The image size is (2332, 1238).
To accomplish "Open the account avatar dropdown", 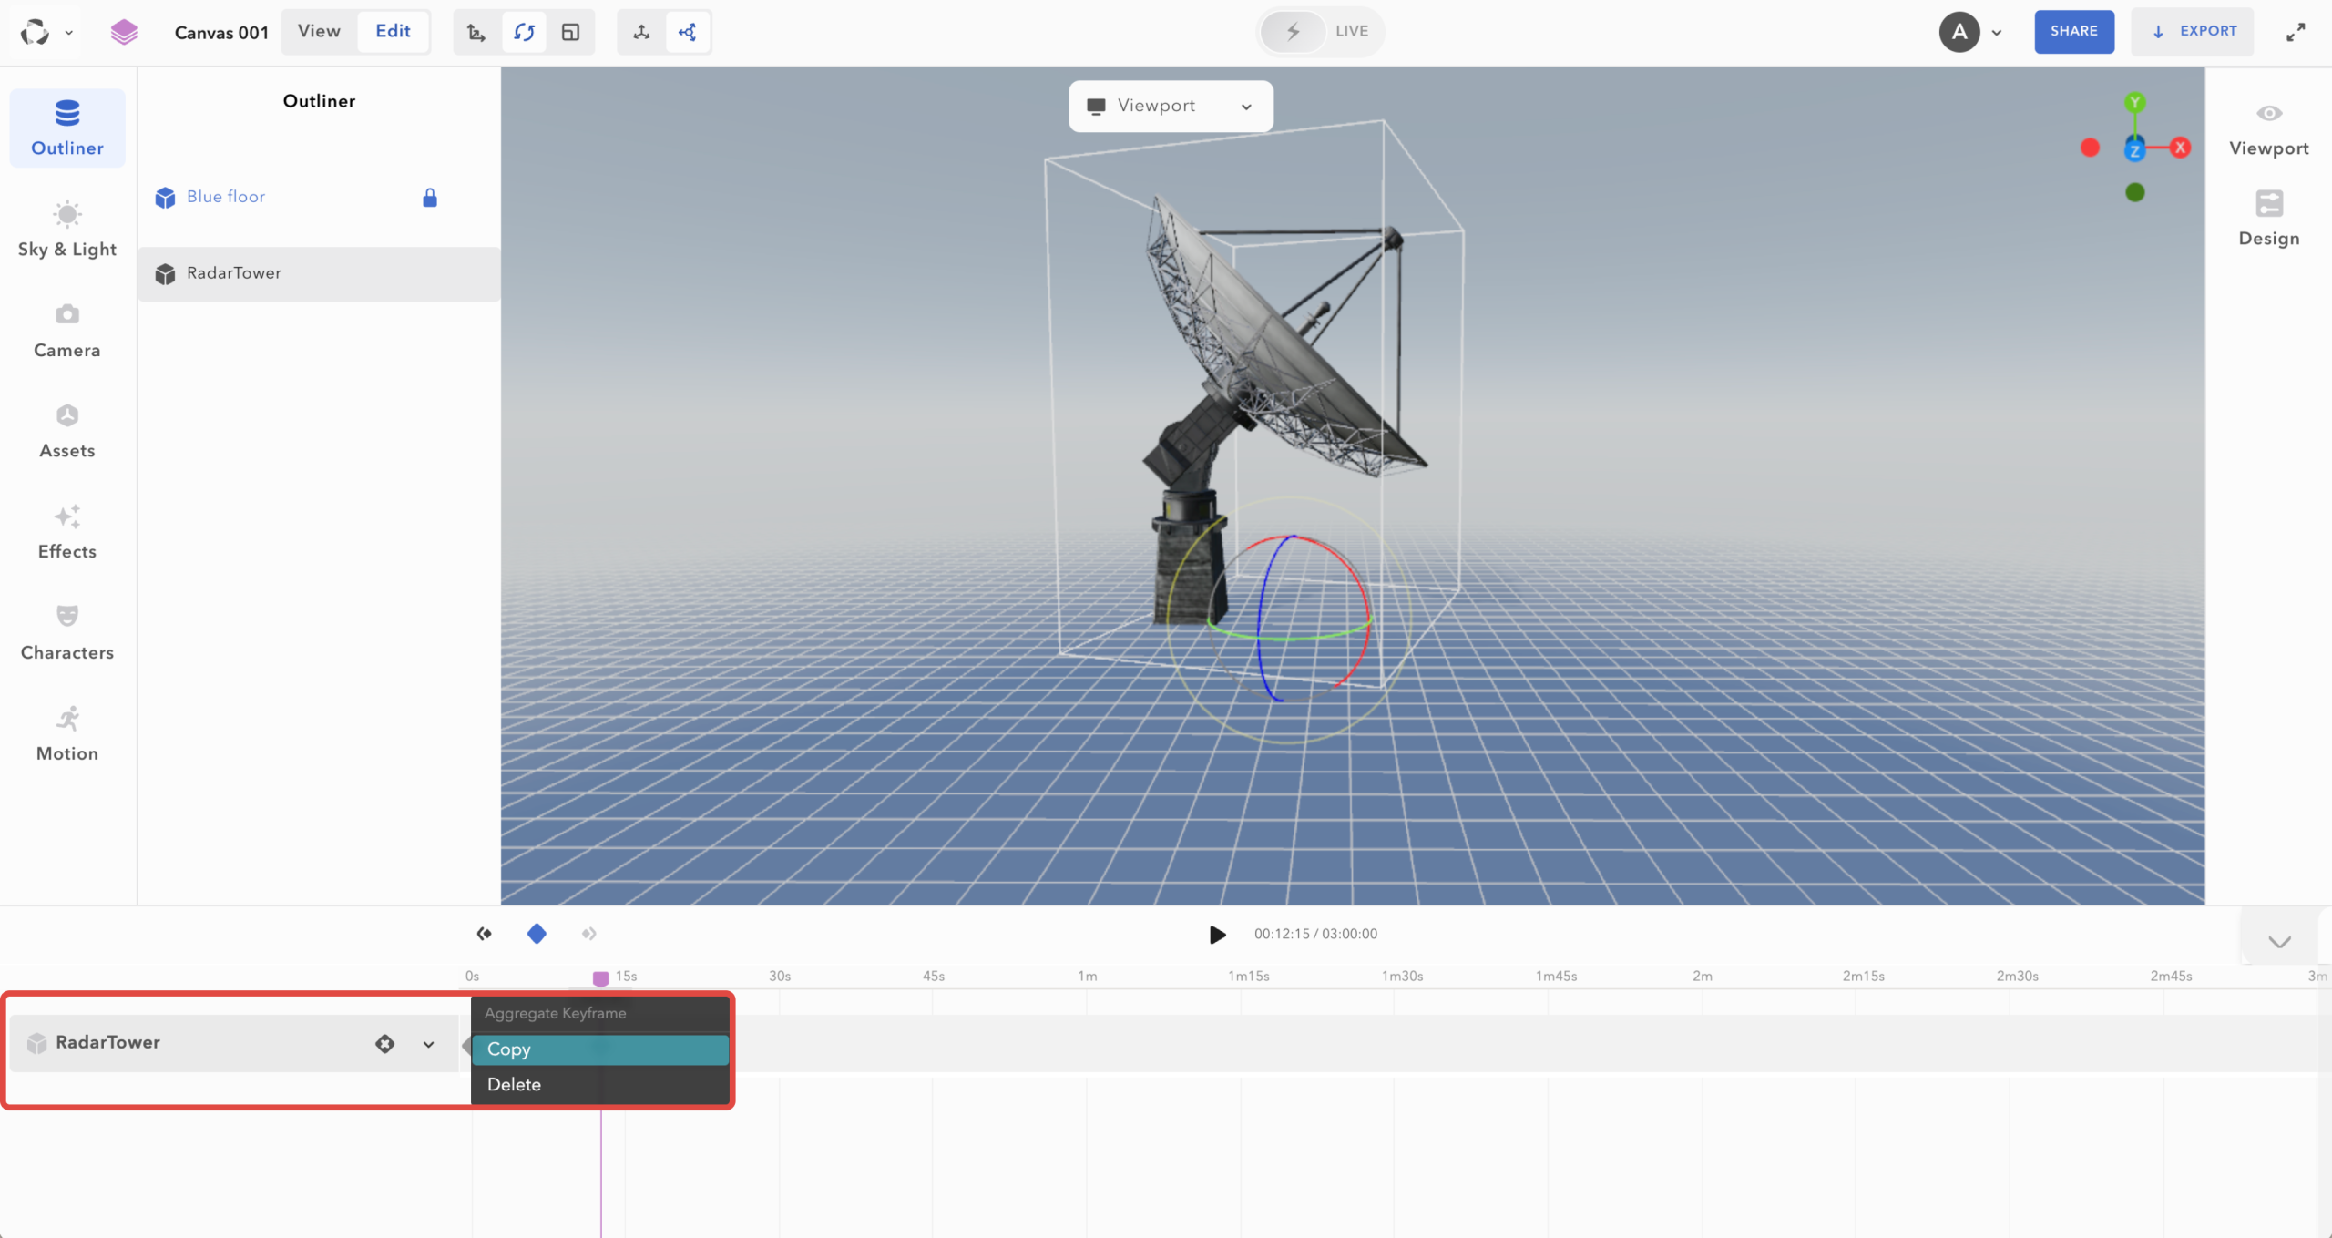I will click(1972, 32).
